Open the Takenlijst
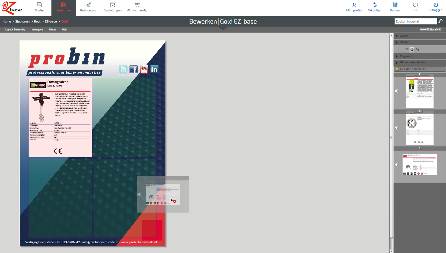This screenshot has width=446, height=253. pyautogui.click(x=374, y=7)
